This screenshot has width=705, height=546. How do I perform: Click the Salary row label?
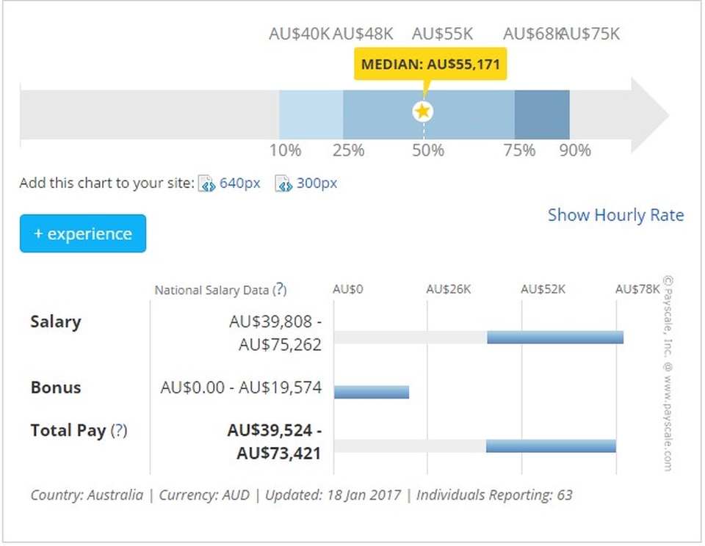click(x=56, y=322)
